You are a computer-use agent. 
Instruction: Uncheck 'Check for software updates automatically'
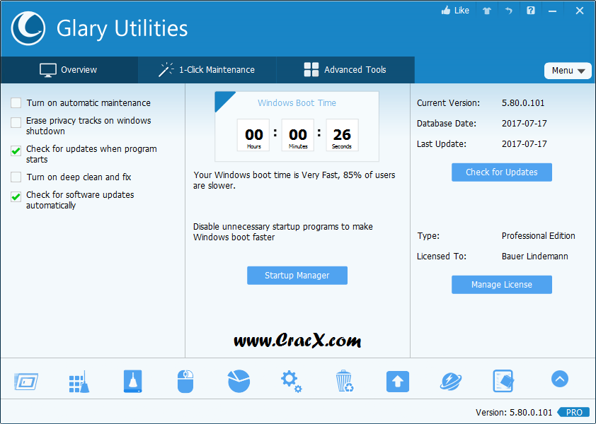click(x=16, y=196)
